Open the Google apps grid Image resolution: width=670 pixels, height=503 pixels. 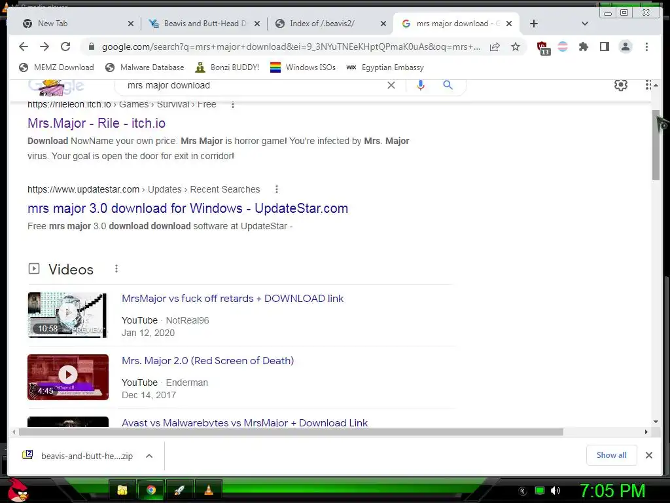pos(648,85)
